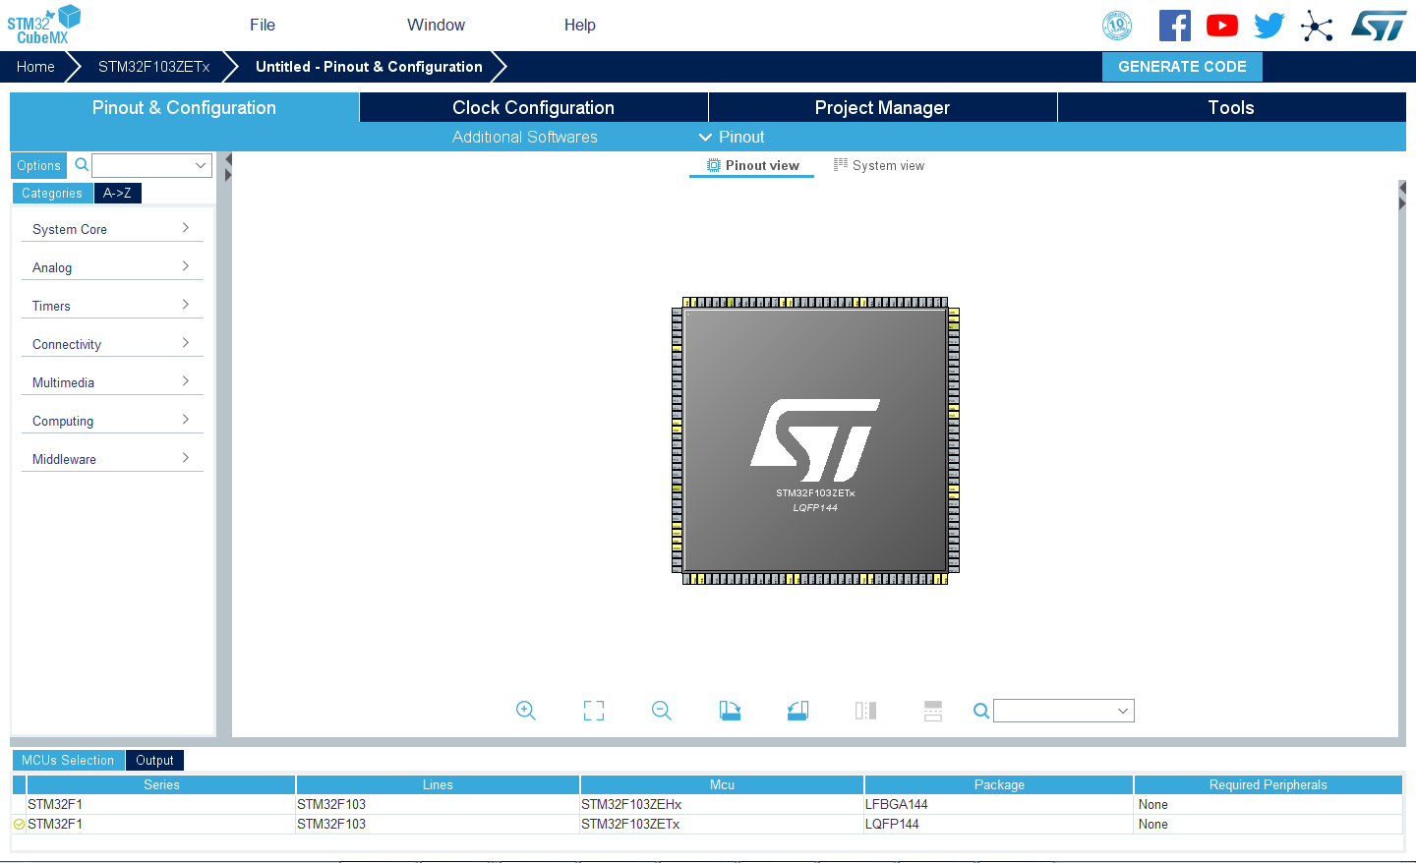
Task: Open the File menu
Action: (x=263, y=25)
